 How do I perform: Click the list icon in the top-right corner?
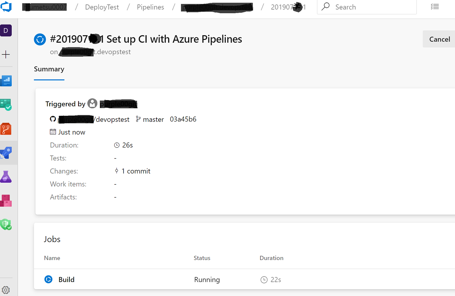[x=435, y=6]
